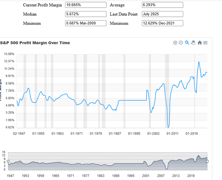The image size is (222, 180).
Task: Click the Median value field
Action: (86, 14)
